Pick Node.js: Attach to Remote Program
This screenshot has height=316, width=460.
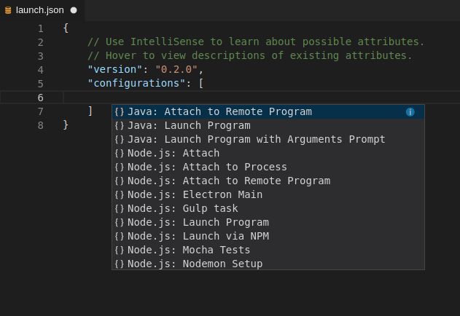[228, 181]
